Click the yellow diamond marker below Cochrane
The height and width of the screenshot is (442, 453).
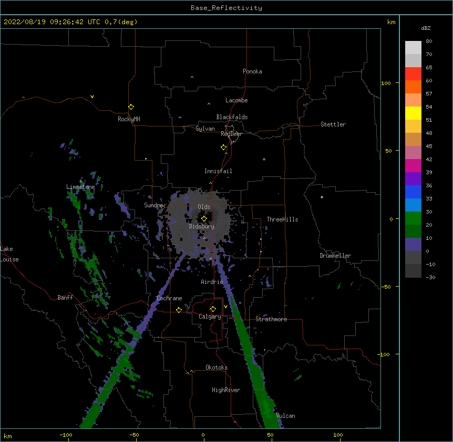pyautogui.click(x=179, y=310)
